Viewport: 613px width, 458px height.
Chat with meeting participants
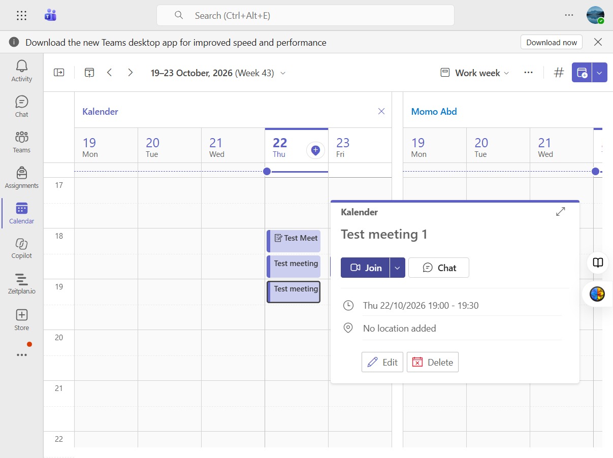[439, 268]
